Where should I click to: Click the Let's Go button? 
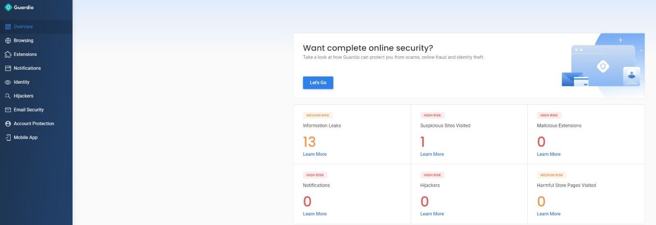pos(318,83)
